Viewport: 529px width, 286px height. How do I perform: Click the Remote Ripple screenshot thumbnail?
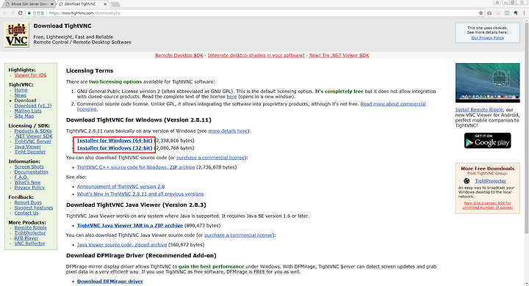(488, 83)
